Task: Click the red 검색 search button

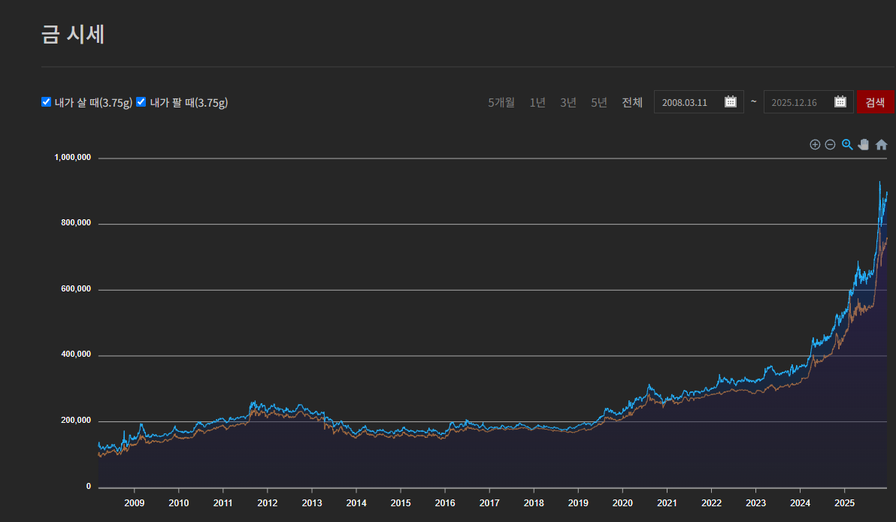Action: point(876,101)
